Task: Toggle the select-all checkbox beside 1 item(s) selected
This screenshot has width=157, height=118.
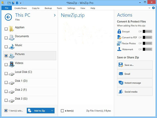Action: tap(6, 111)
